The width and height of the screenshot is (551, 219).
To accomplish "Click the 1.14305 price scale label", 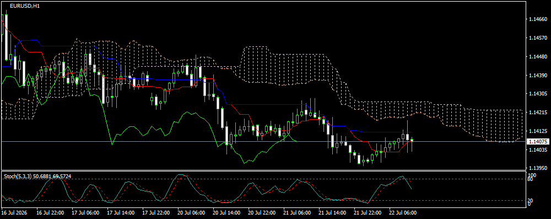I will tap(537, 94).
